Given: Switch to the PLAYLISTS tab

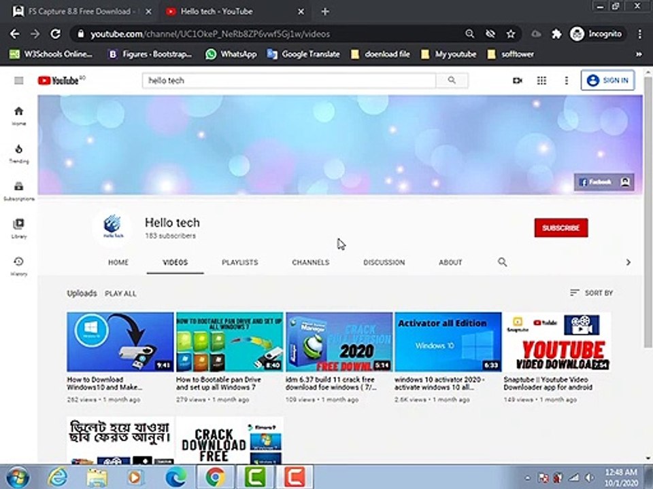Looking at the screenshot, I should 240,262.
